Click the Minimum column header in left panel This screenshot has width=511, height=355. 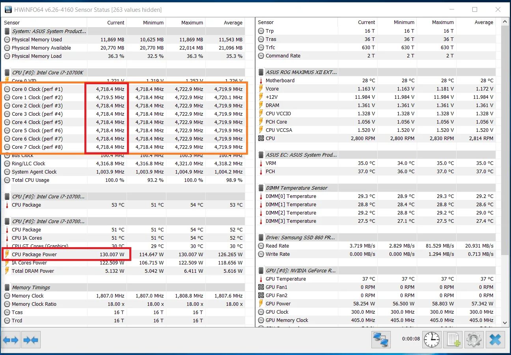pyautogui.click(x=146, y=23)
